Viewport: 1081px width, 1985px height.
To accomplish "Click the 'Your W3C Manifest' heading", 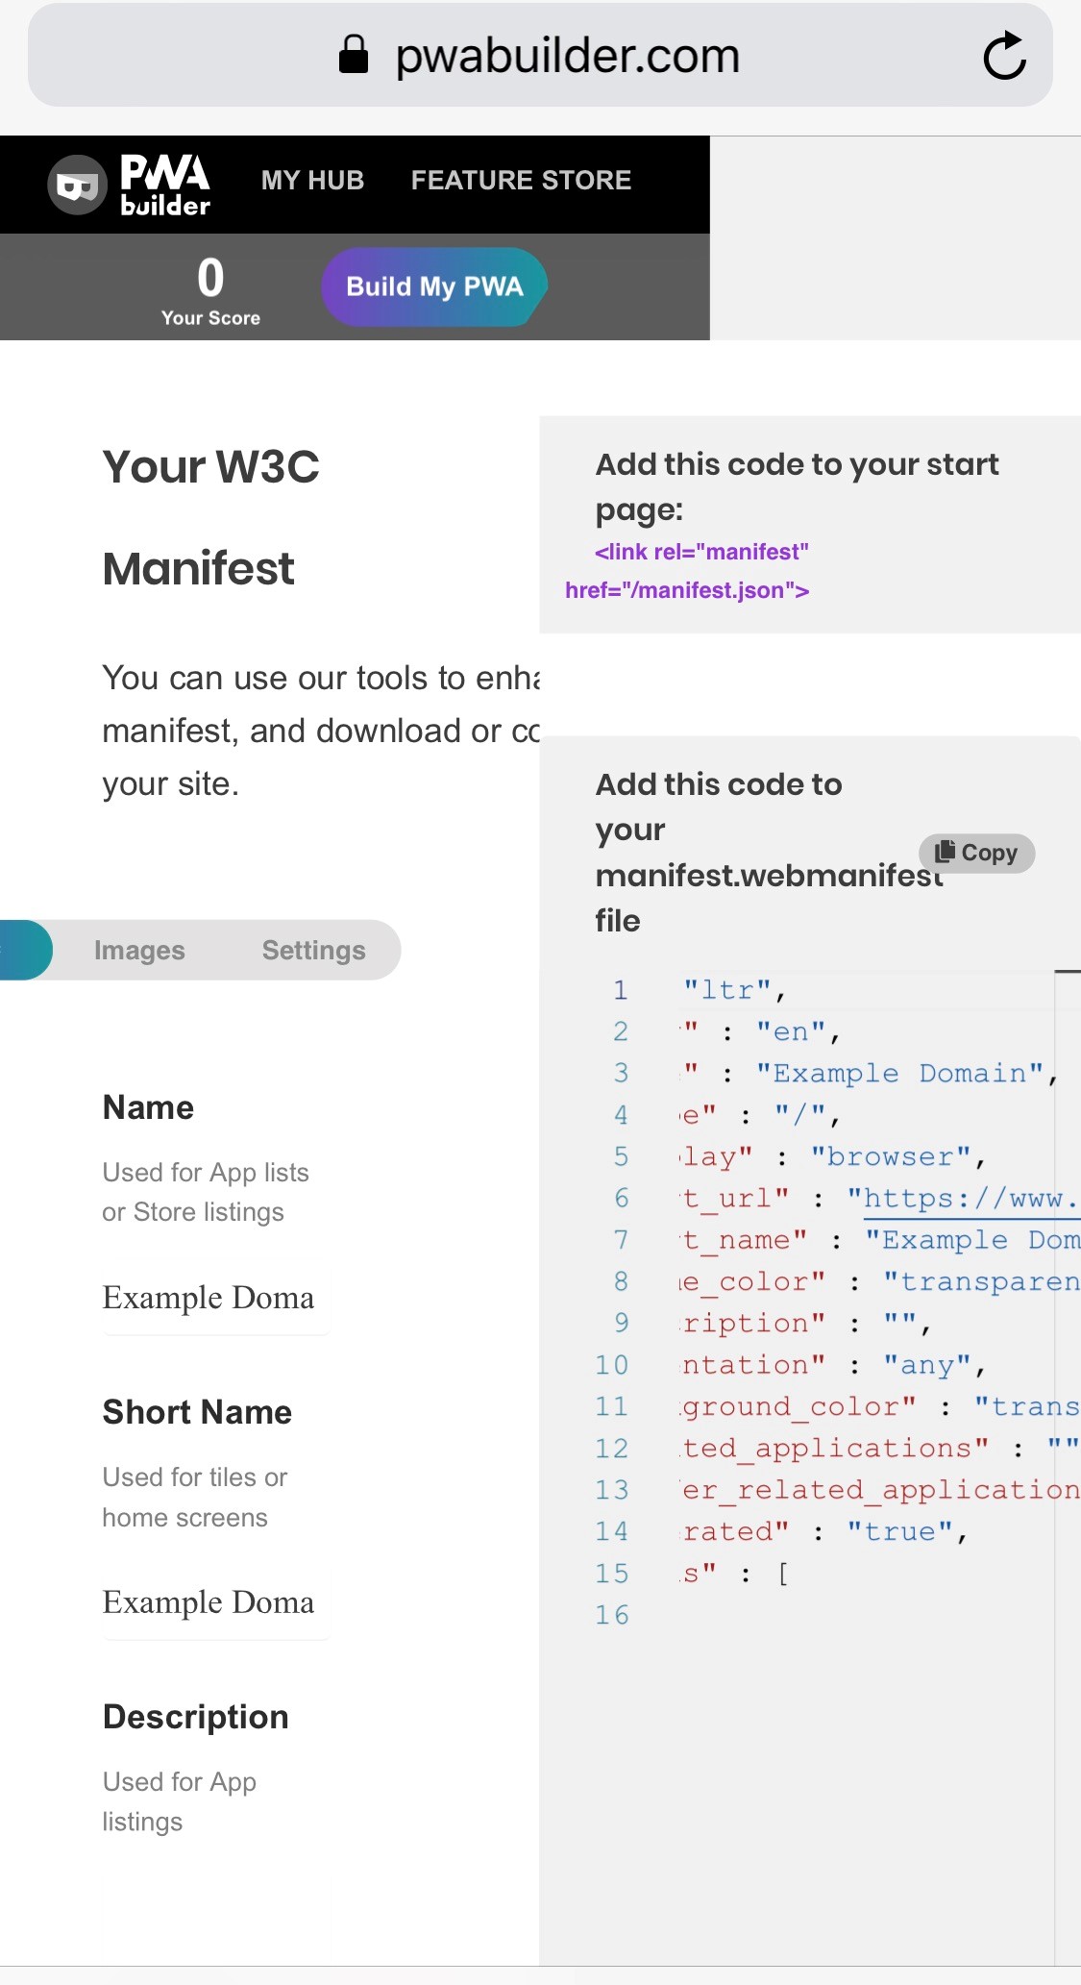I will click(211, 517).
